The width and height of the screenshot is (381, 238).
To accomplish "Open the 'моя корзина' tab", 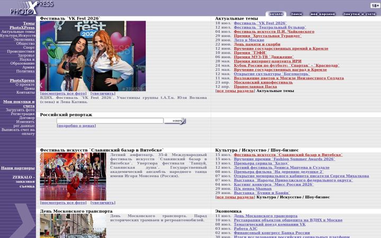I will (323, 14).
